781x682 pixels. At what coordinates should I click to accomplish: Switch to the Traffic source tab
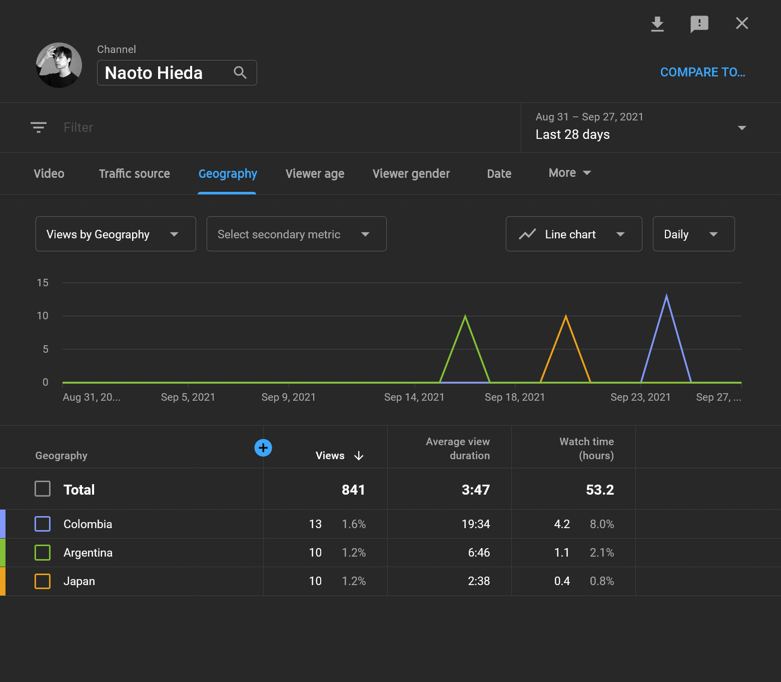pyautogui.click(x=135, y=173)
